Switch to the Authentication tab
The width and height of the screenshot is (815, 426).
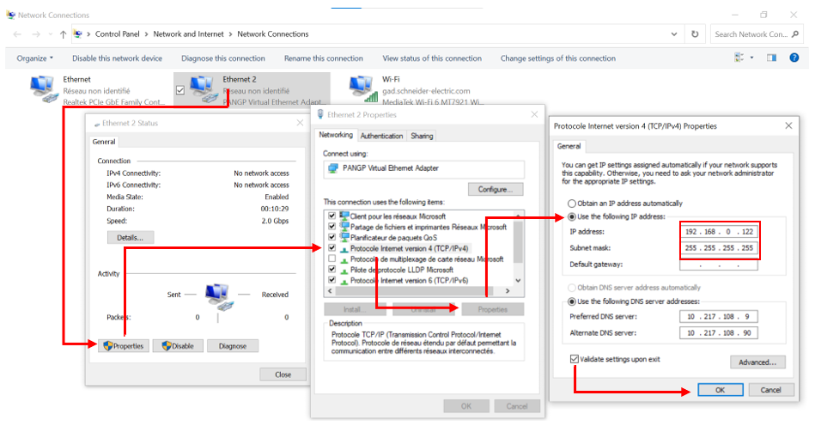[381, 136]
